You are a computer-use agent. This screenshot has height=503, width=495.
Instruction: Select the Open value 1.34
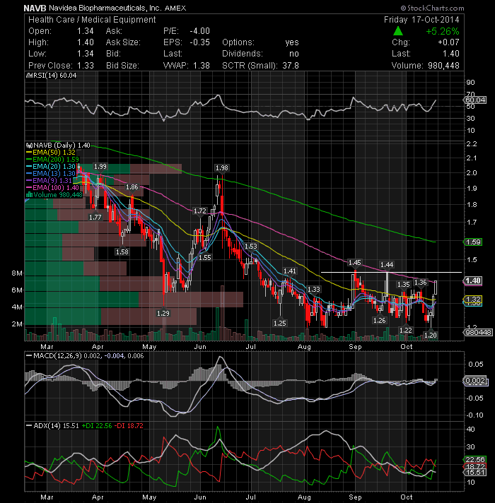pos(85,31)
